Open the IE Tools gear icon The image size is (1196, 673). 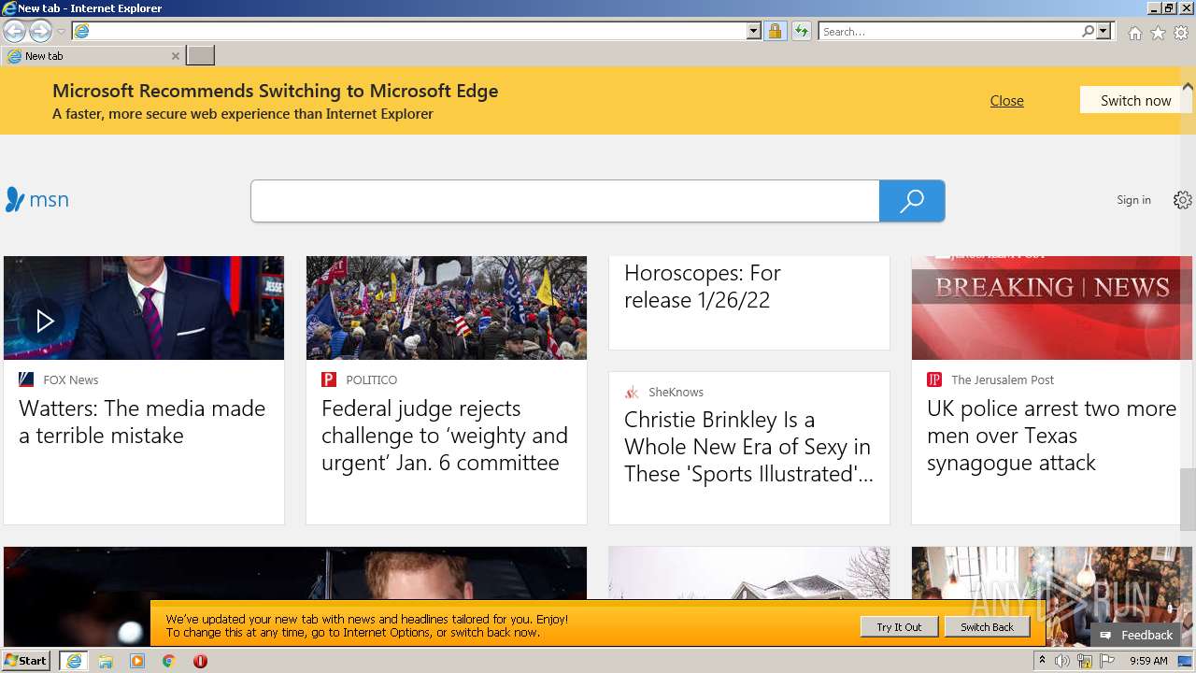1181,33
